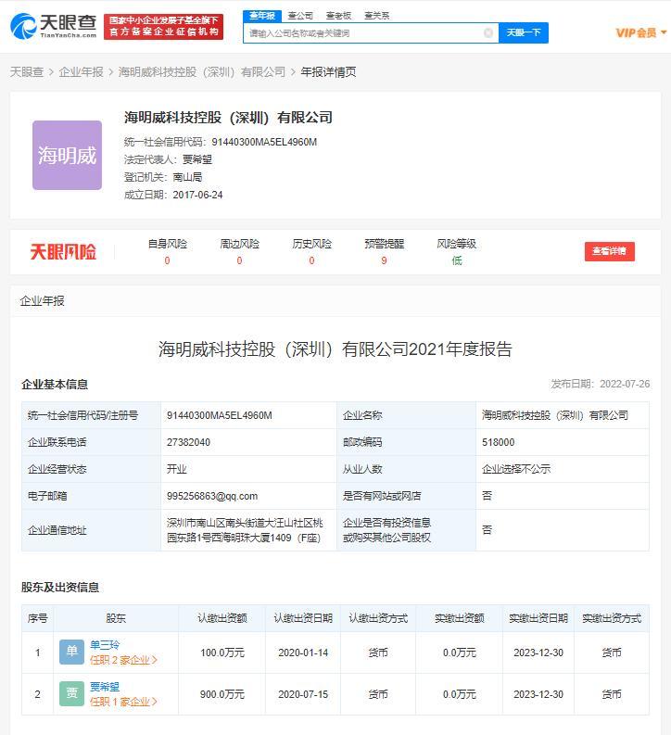Screen dimensions: 671x735
Task: Click the 认缴出资额 column header
Action: tap(222, 618)
